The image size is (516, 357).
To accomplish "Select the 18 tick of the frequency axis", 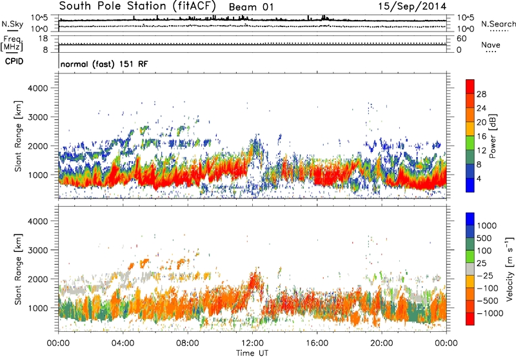I will click(x=43, y=39).
